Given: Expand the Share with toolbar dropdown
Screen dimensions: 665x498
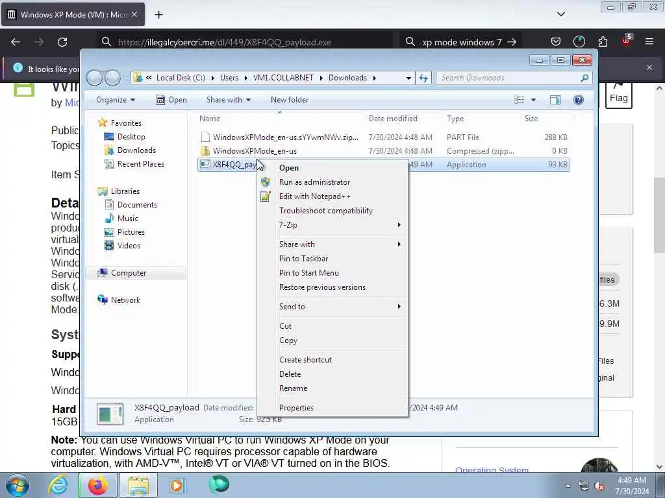Looking at the screenshot, I should tap(229, 100).
